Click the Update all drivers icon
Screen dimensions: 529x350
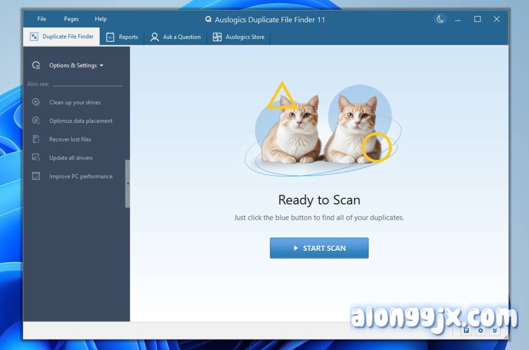(36, 158)
